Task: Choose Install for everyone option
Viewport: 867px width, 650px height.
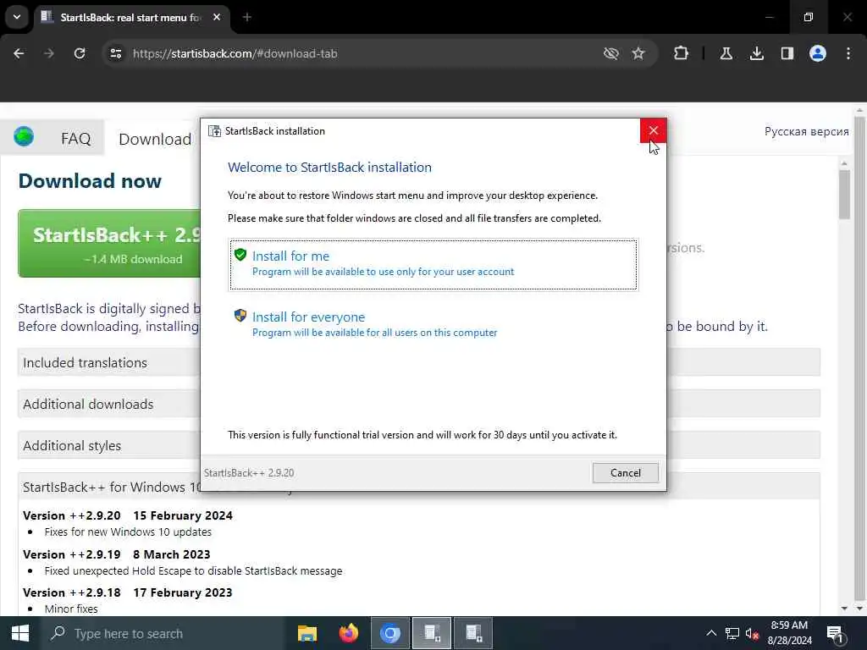Action: [433, 324]
